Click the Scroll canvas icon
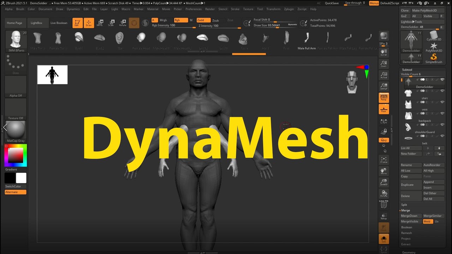 384,53
